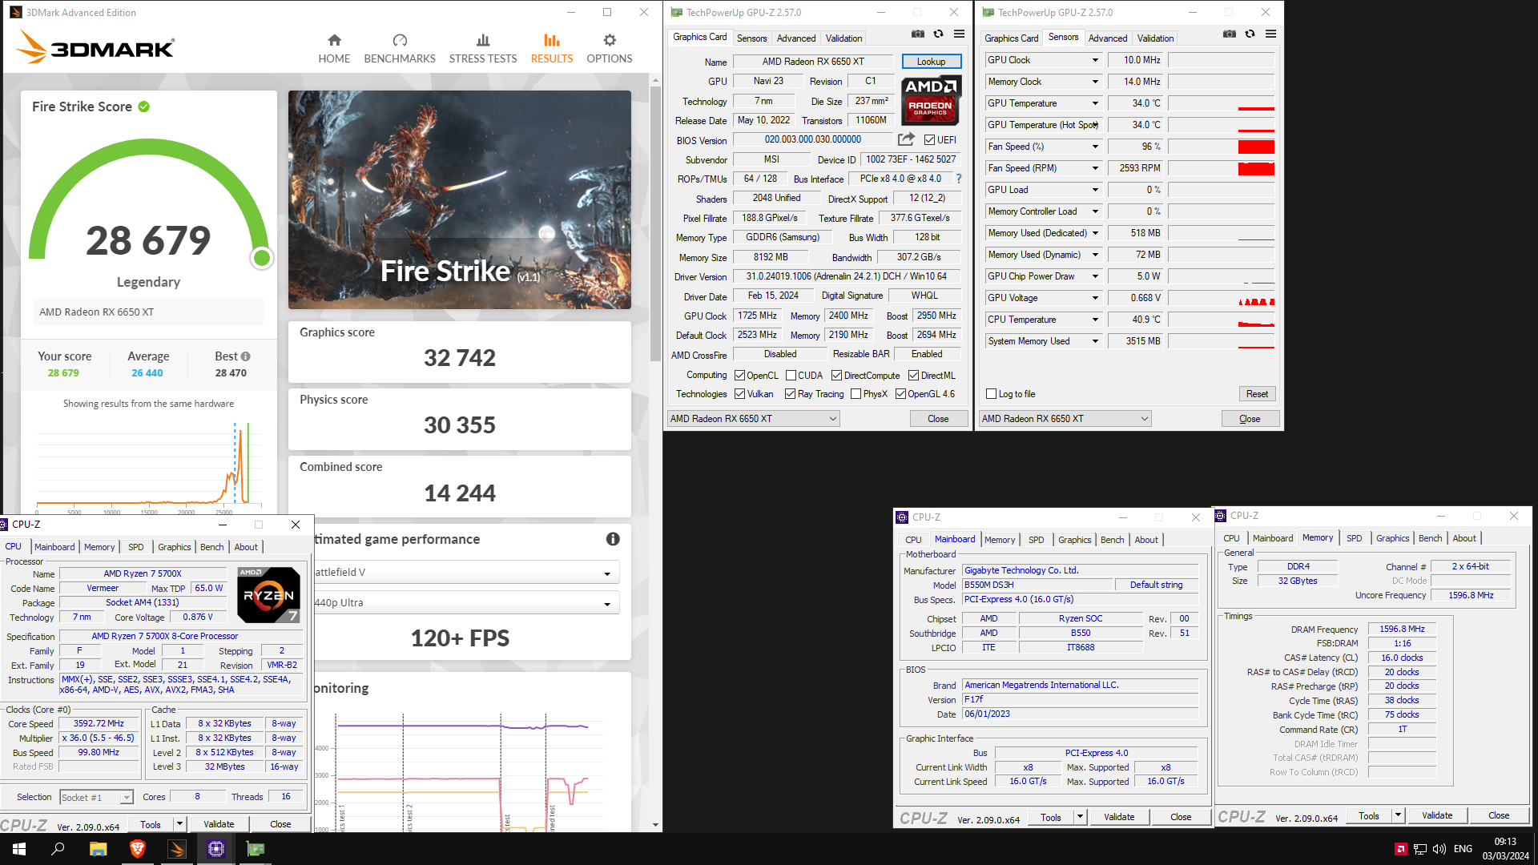The height and width of the screenshot is (865, 1538).
Task: Switch to Advanced tab in GPU-Z Graphics Card window
Action: pyautogui.click(x=796, y=38)
